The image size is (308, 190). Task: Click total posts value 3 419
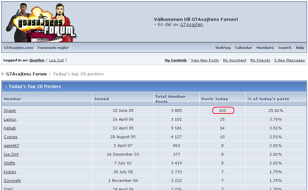176,163
